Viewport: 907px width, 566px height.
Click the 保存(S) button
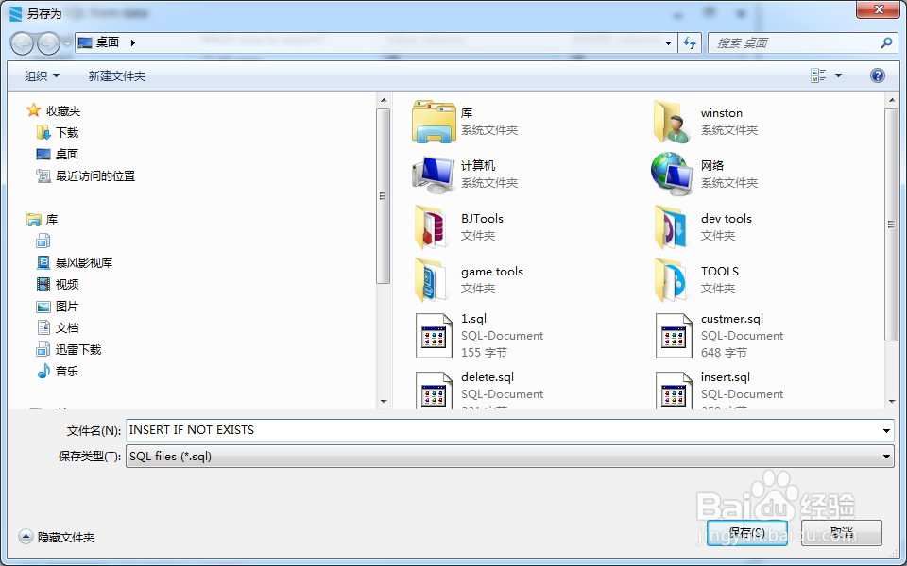click(746, 532)
